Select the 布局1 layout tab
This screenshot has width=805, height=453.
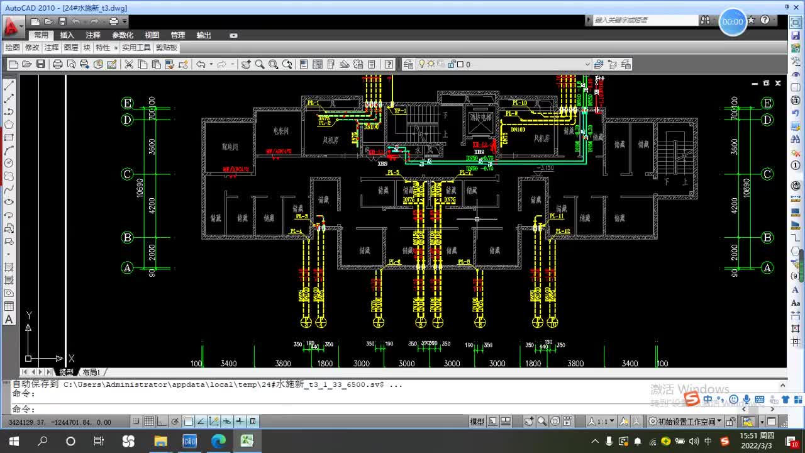click(x=92, y=372)
